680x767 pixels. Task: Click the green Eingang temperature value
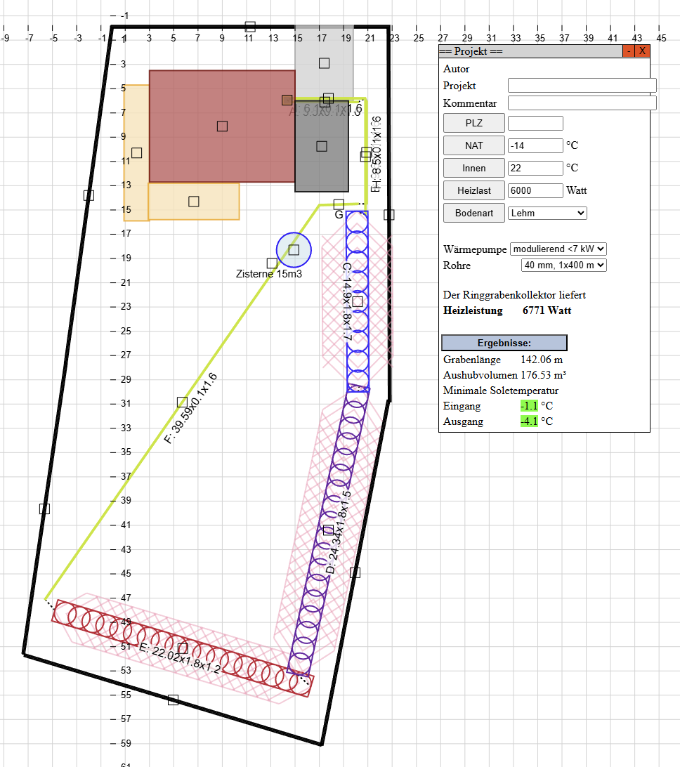click(x=528, y=406)
